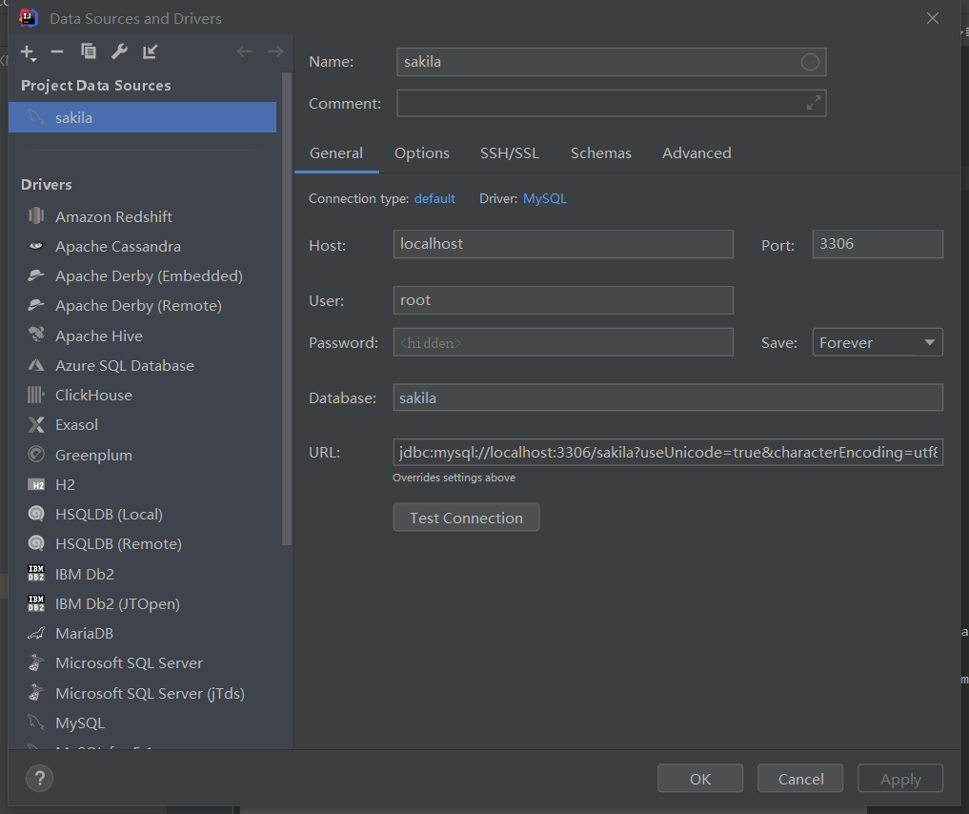This screenshot has width=969, height=814.
Task: Remove selected data source with minus icon
Action: [x=57, y=51]
